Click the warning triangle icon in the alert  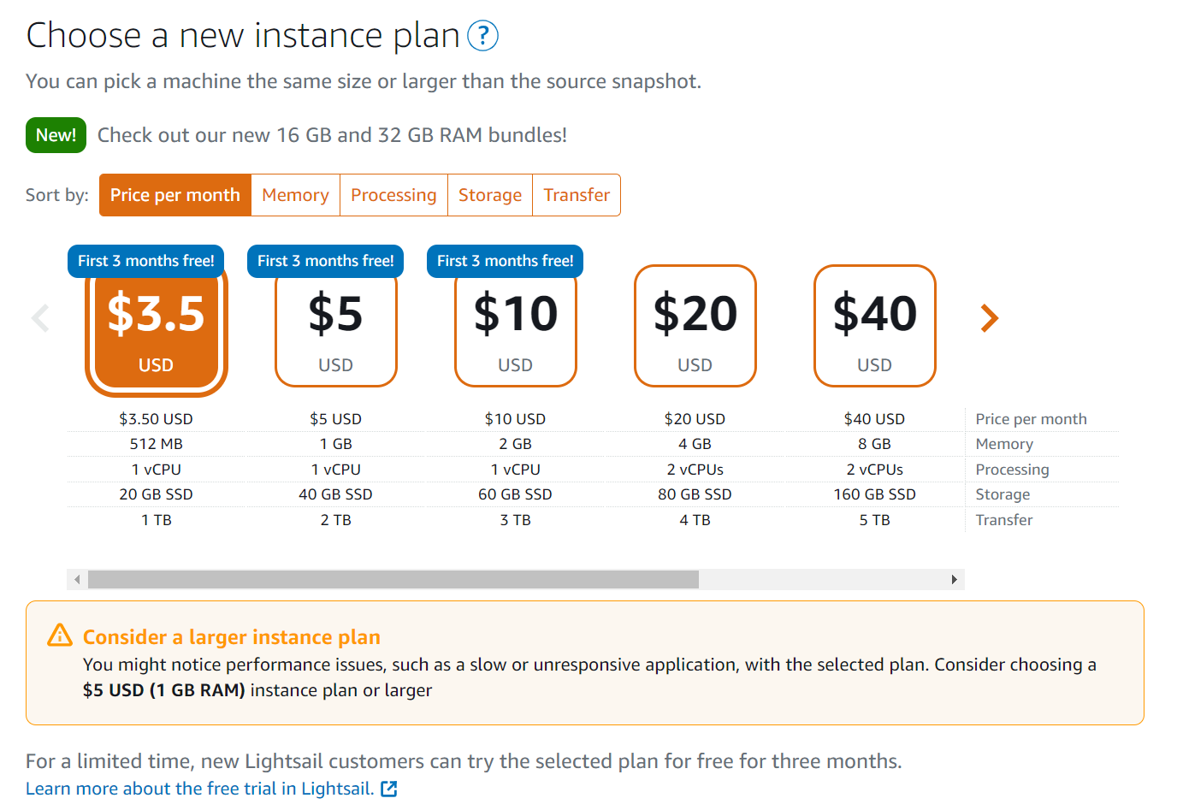point(60,636)
